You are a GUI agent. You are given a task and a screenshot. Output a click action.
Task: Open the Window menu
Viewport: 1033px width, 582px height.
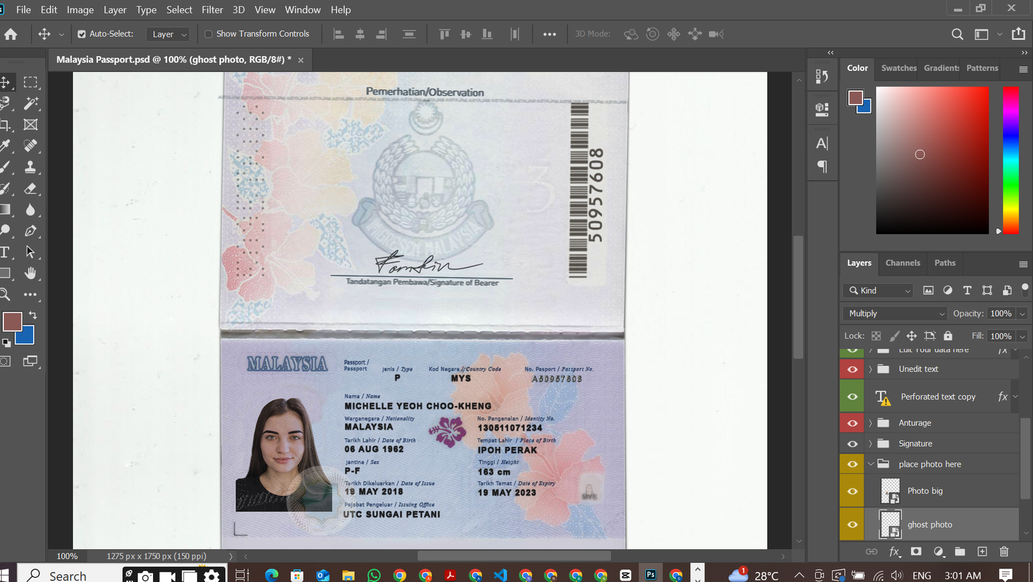303,10
